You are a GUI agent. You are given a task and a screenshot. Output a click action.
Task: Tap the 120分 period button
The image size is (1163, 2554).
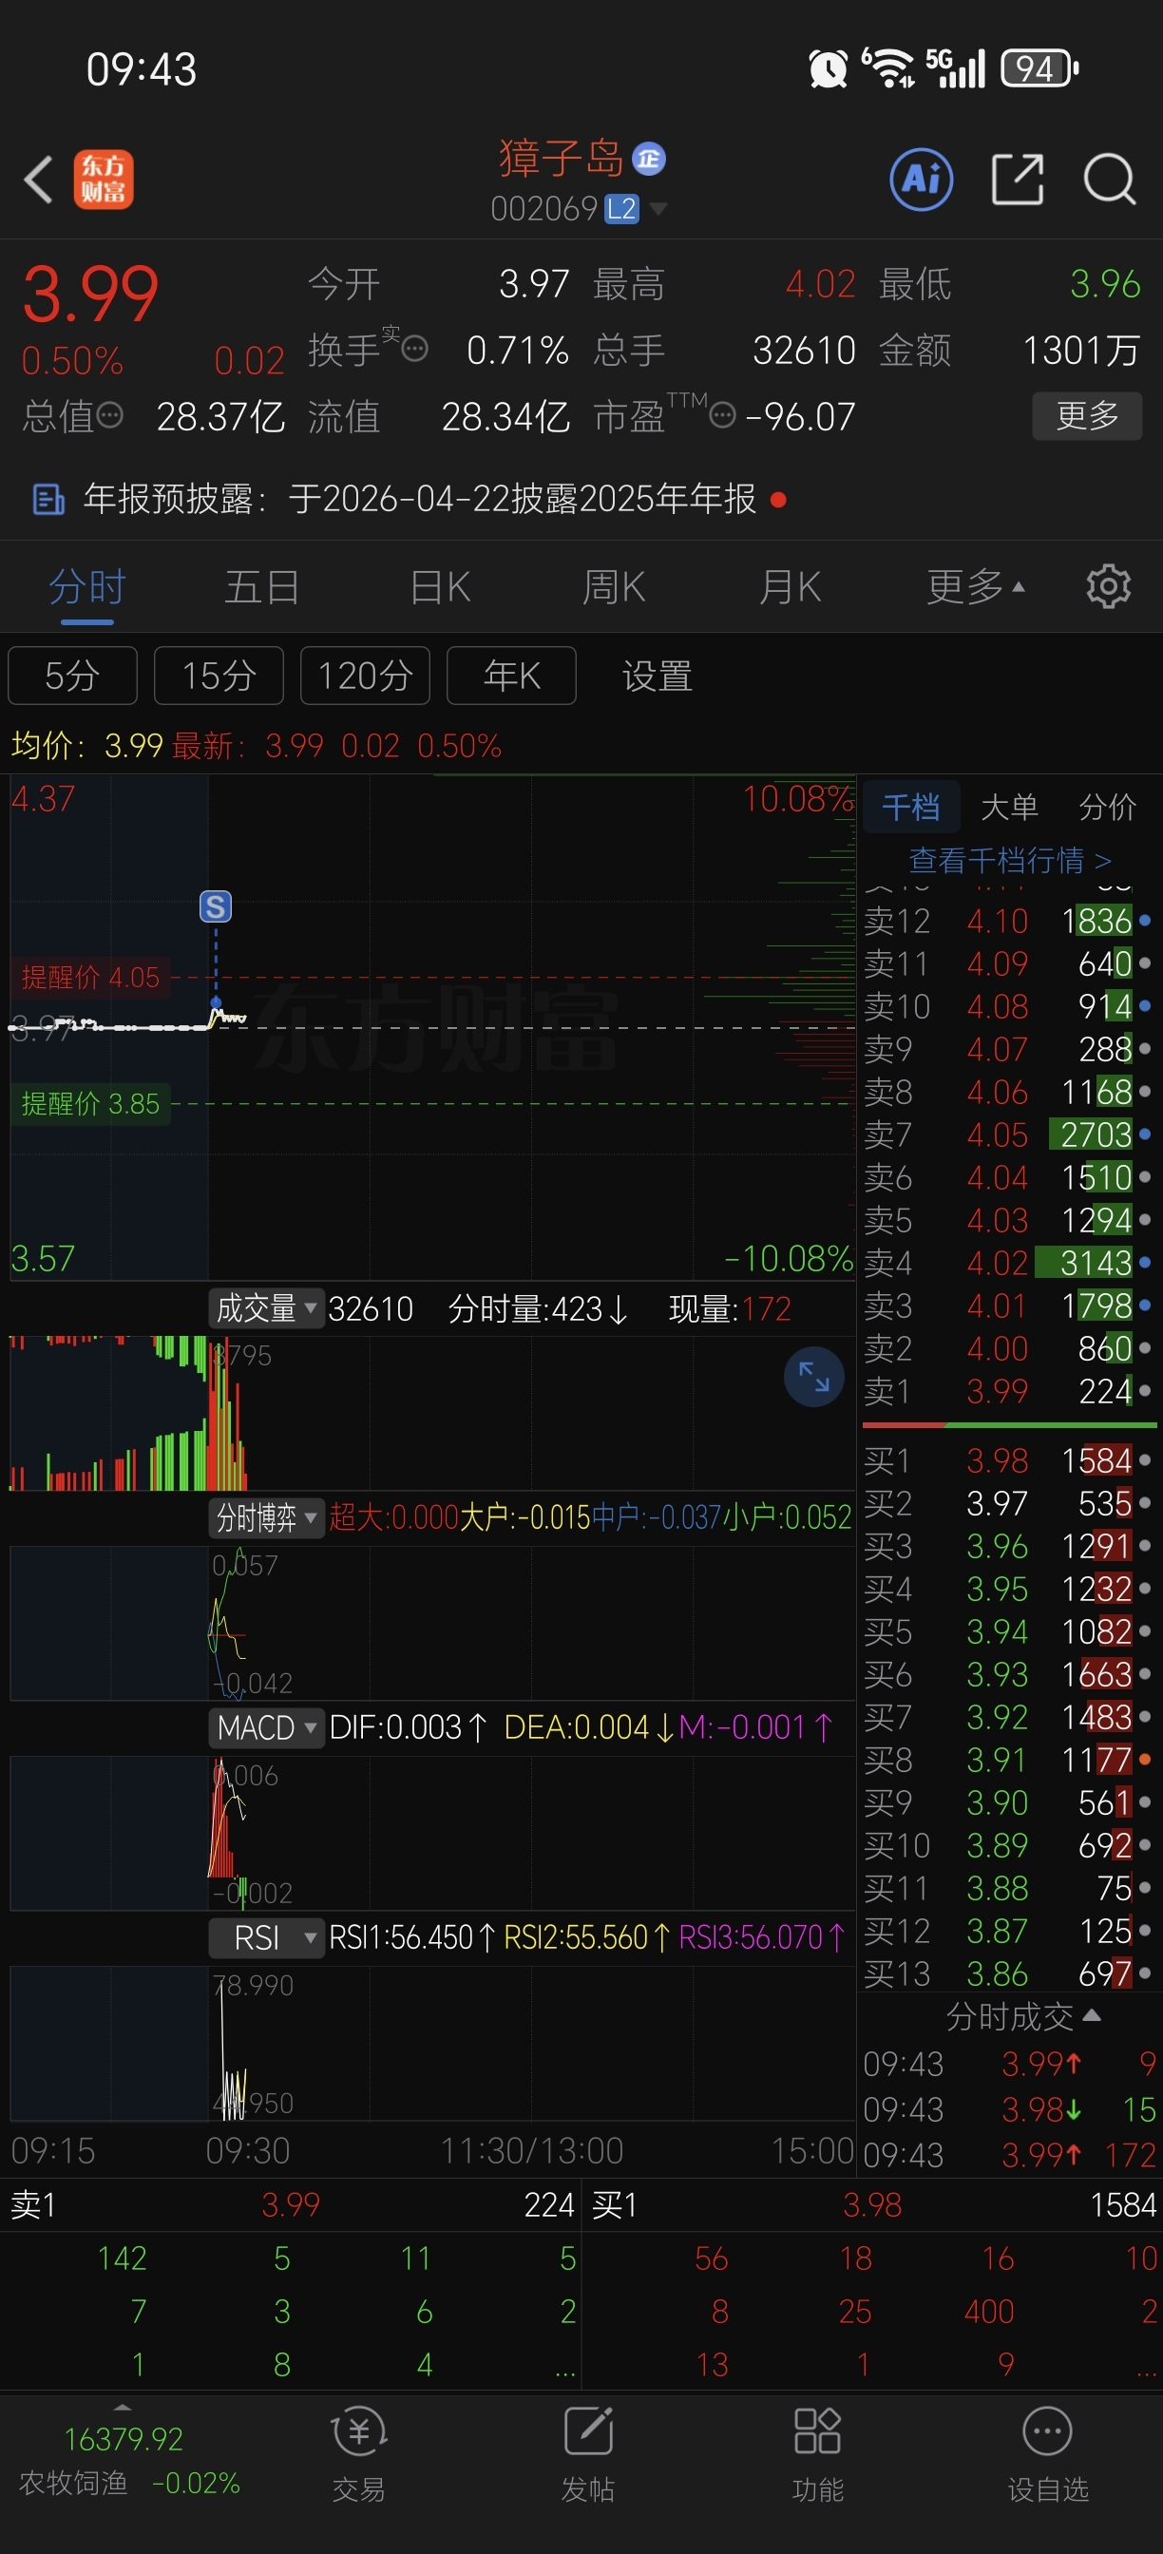365,676
